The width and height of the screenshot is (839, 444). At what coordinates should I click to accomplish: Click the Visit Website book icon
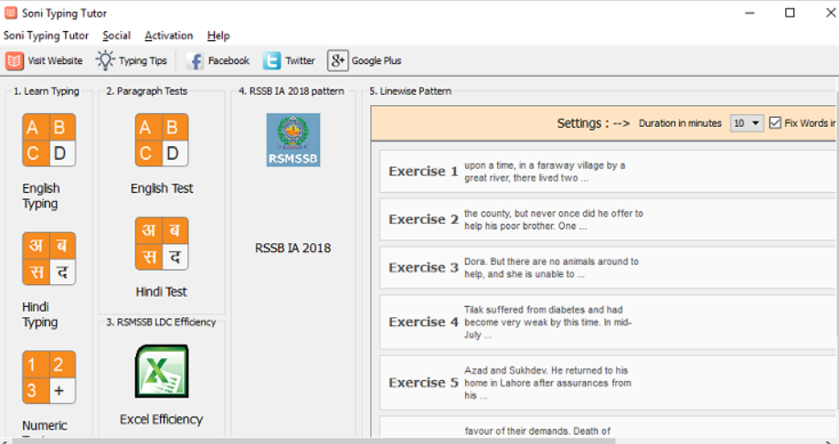pos(15,61)
